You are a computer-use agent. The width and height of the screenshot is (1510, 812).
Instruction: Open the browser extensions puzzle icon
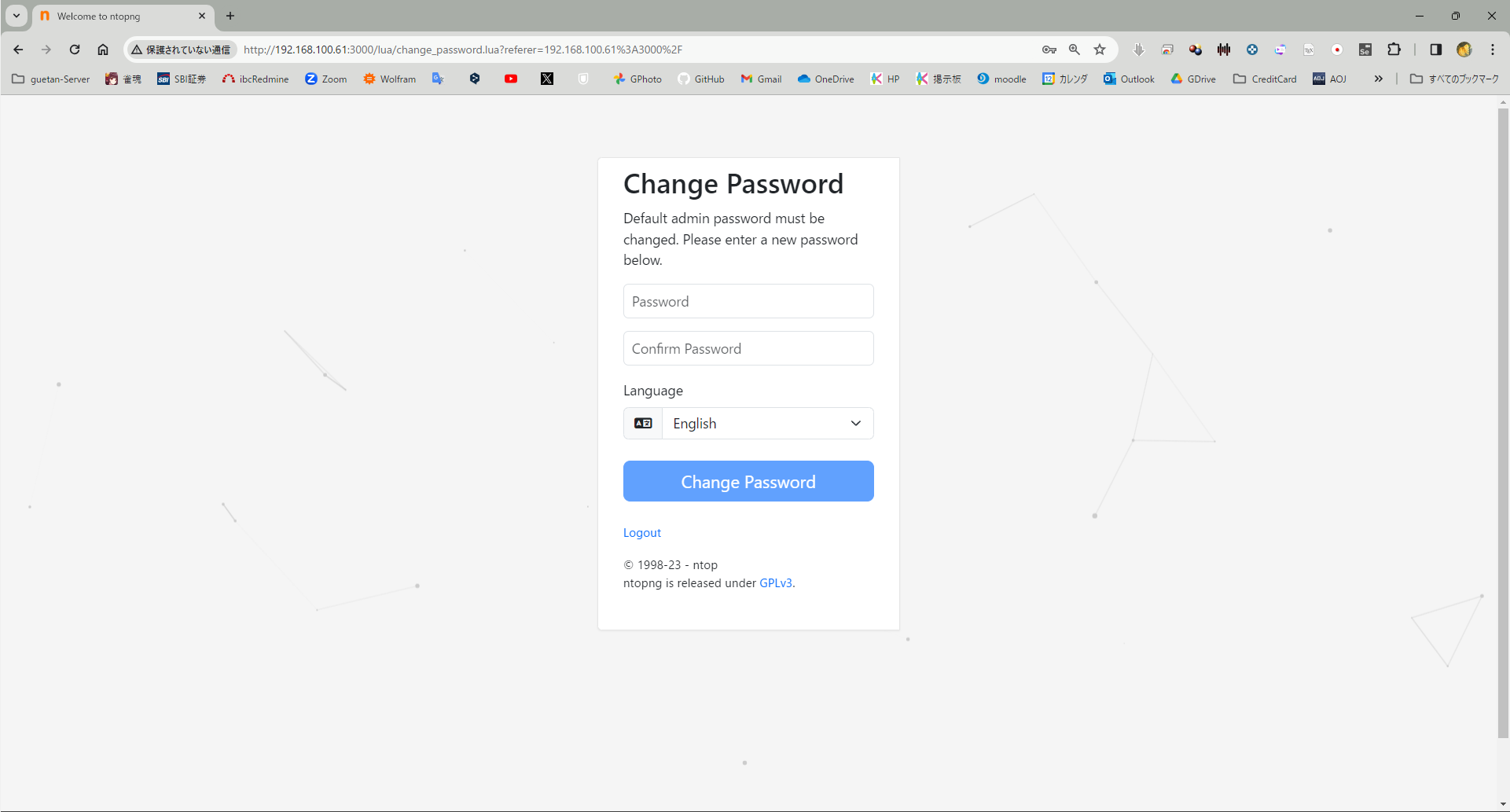click(1394, 50)
